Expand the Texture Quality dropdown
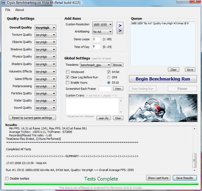The image size is (202, 191). pyautogui.click(x=45, y=35)
